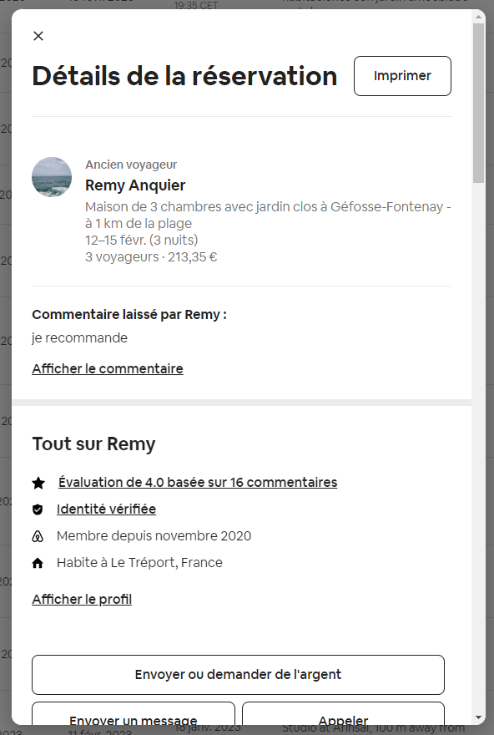Click Envoyer un message button

pos(134,713)
